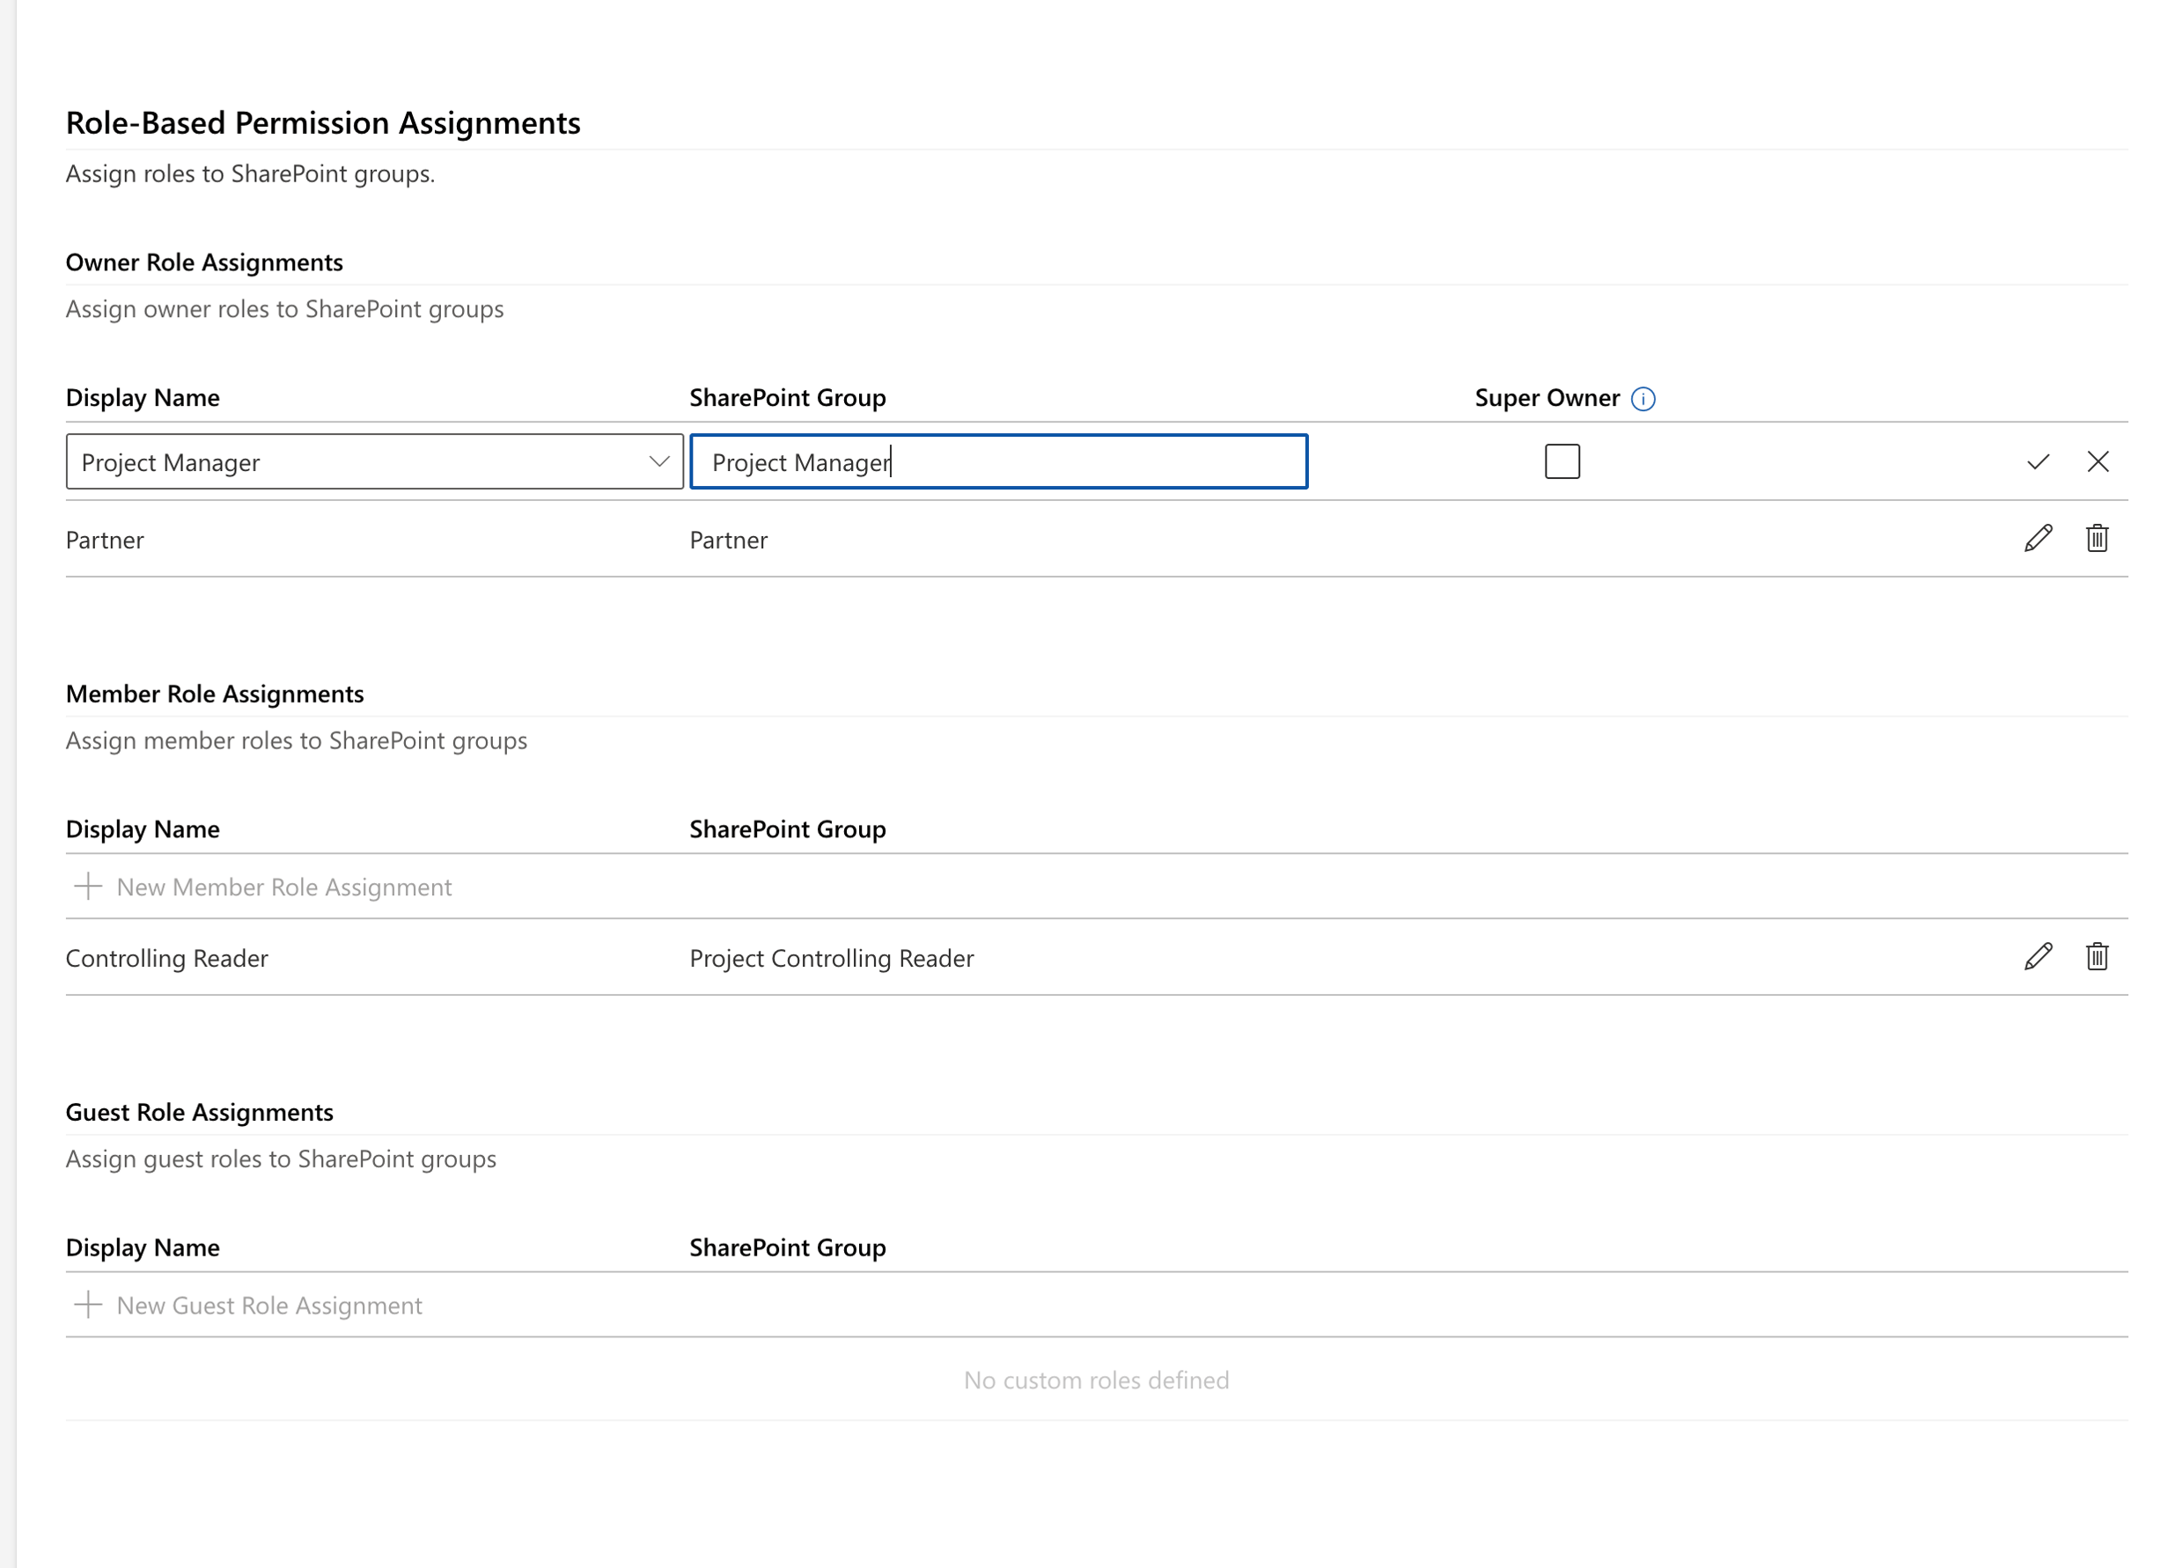Click the X to cancel the Project Manager assignment
2168x1568 pixels.
tap(2099, 462)
